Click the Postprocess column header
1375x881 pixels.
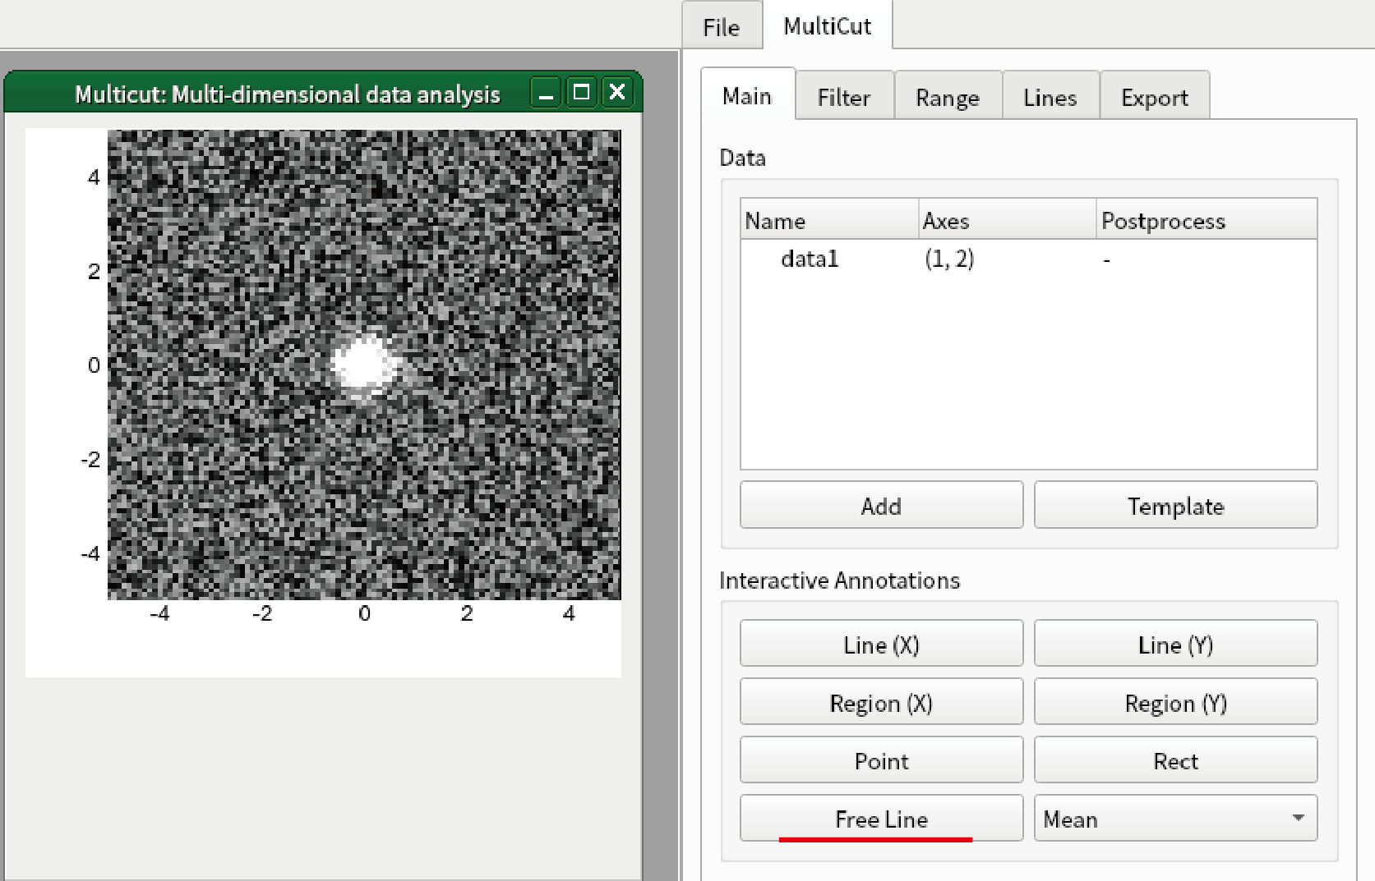click(x=1207, y=220)
